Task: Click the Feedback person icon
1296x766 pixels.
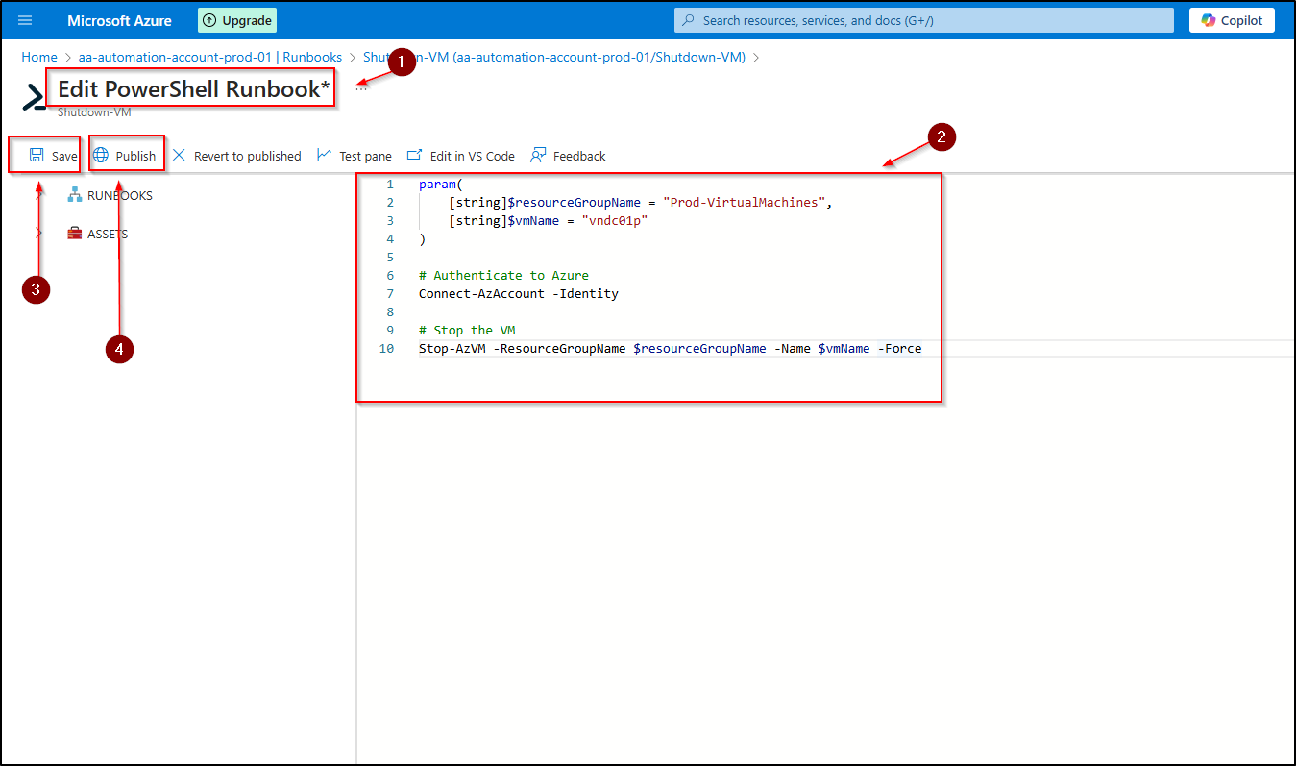Action: (x=538, y=156)
